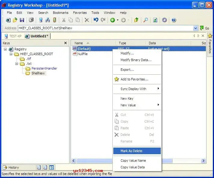The height and width of the screenshot is (178, 214).
Task: Click the Save floppy disk icon
Action: click(x=22, y=20)
